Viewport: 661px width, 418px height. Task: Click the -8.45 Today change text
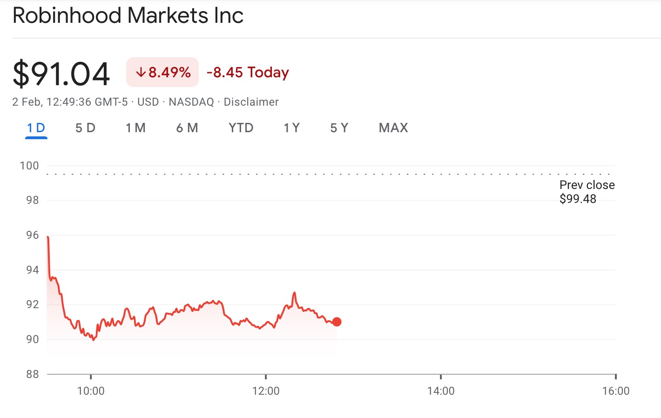coord(248,73)
